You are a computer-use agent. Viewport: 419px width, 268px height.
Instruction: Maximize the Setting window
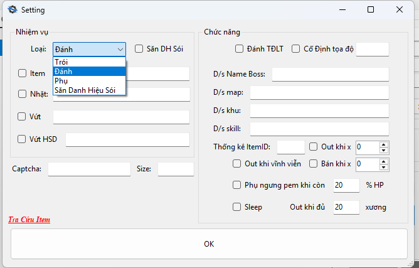click(371, 10)
